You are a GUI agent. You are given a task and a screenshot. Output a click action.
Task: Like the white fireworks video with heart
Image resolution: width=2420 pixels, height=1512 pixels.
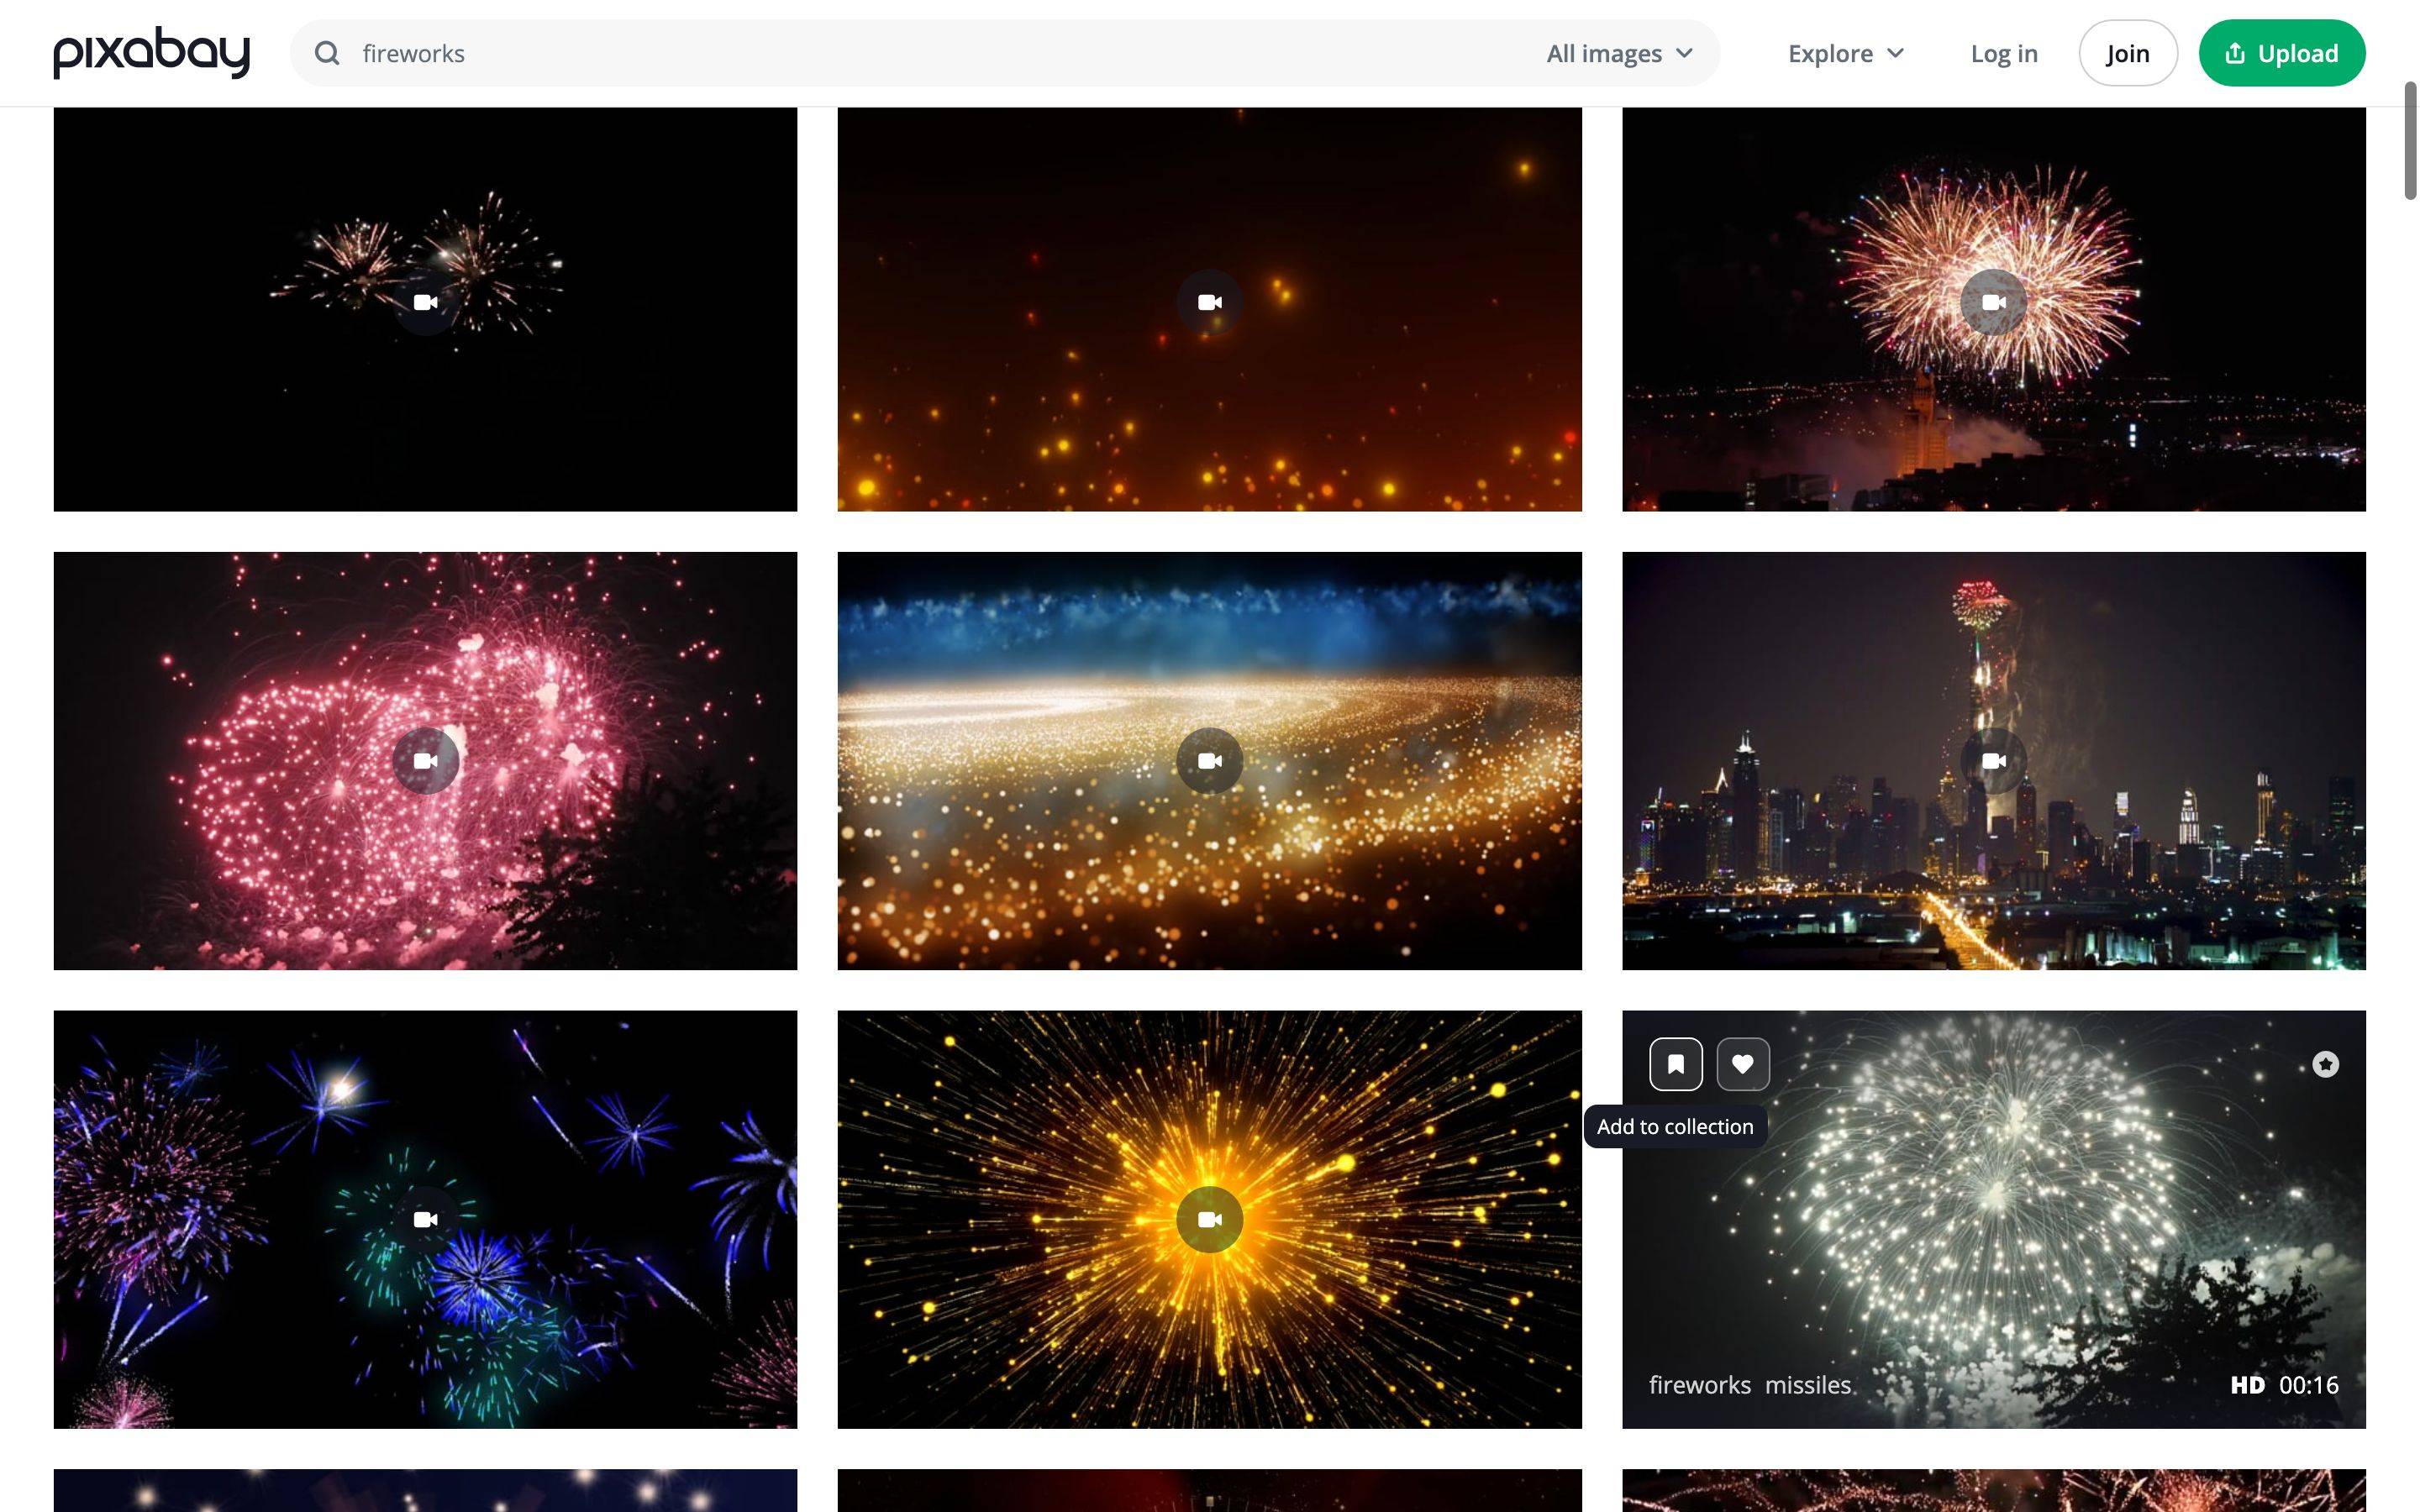tap(1742, 1064)
